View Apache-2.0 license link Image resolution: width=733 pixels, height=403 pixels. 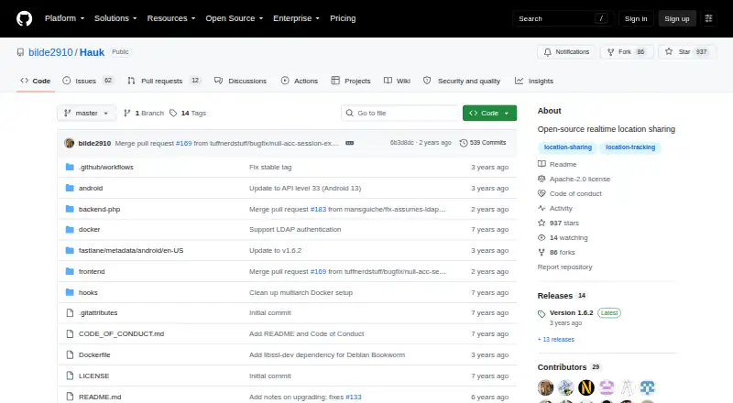point(574,179)
